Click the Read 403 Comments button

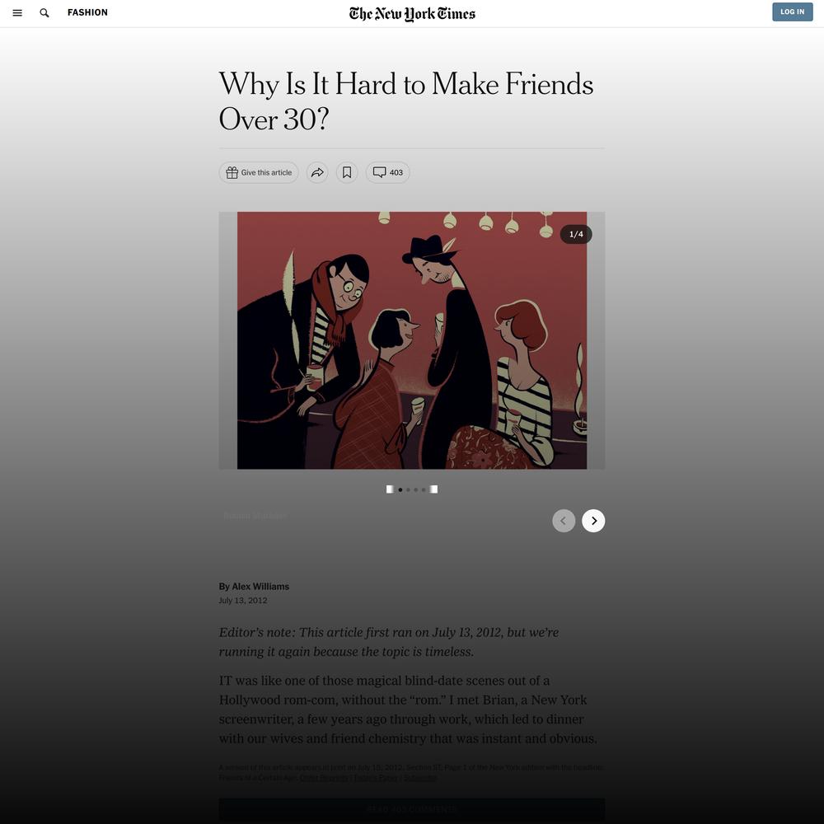(x=412, y=809)
